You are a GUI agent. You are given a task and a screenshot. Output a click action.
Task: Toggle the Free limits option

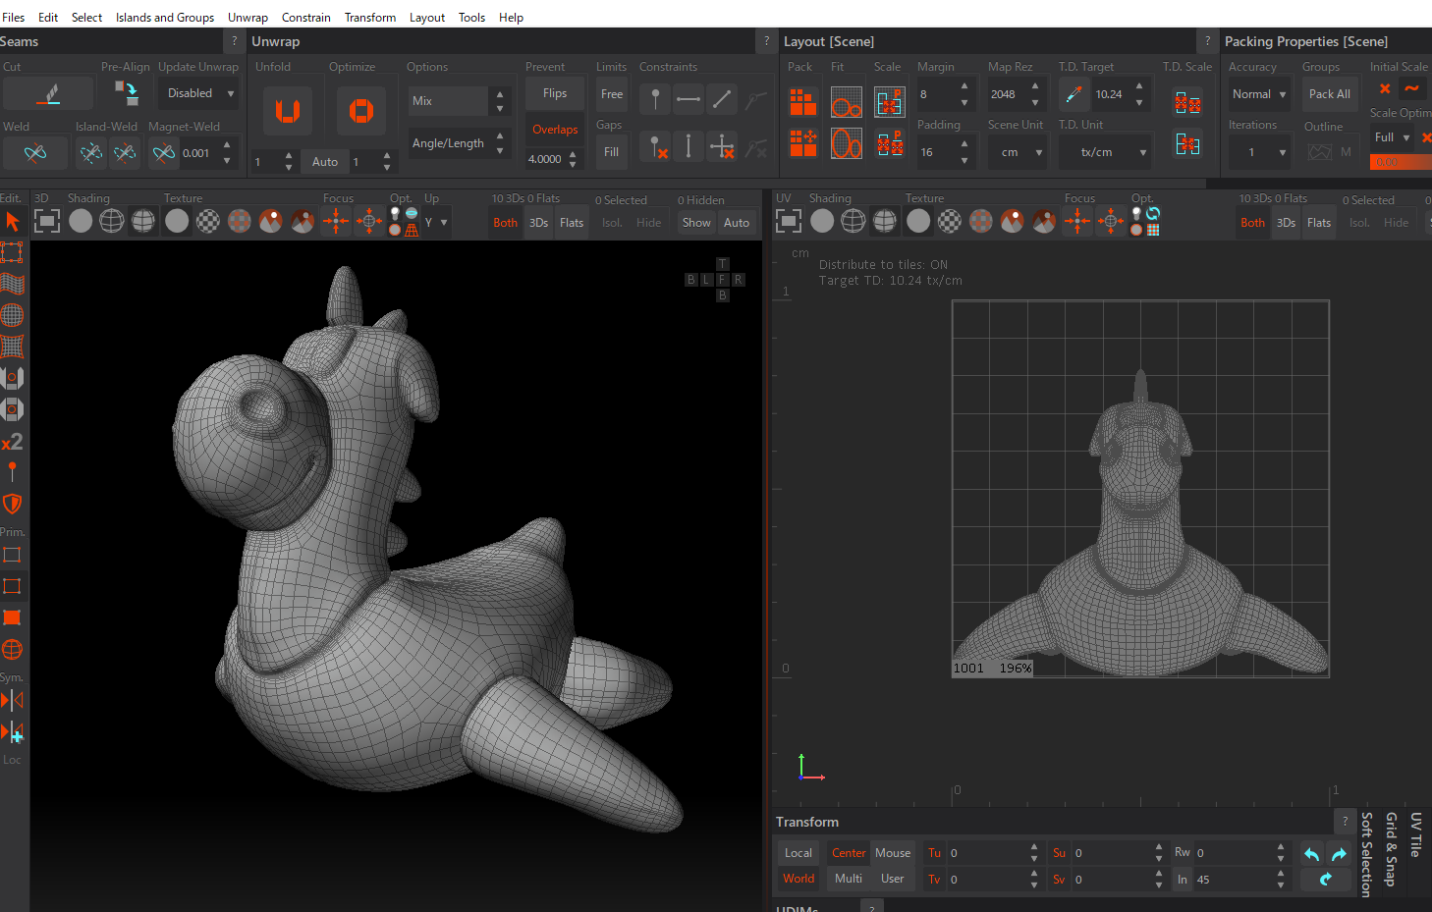(x=612, y=94)
